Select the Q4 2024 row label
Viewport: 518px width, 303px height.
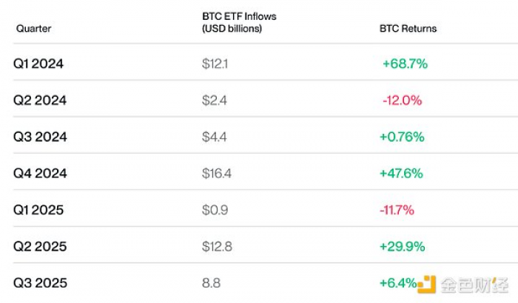click(40, 173)
